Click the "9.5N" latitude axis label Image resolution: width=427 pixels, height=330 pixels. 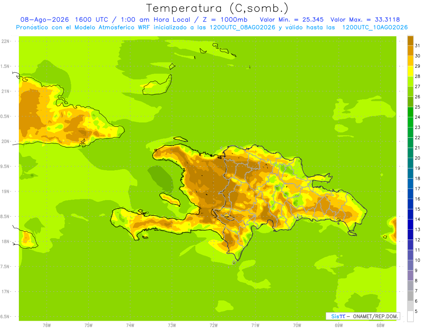(5, 167)
